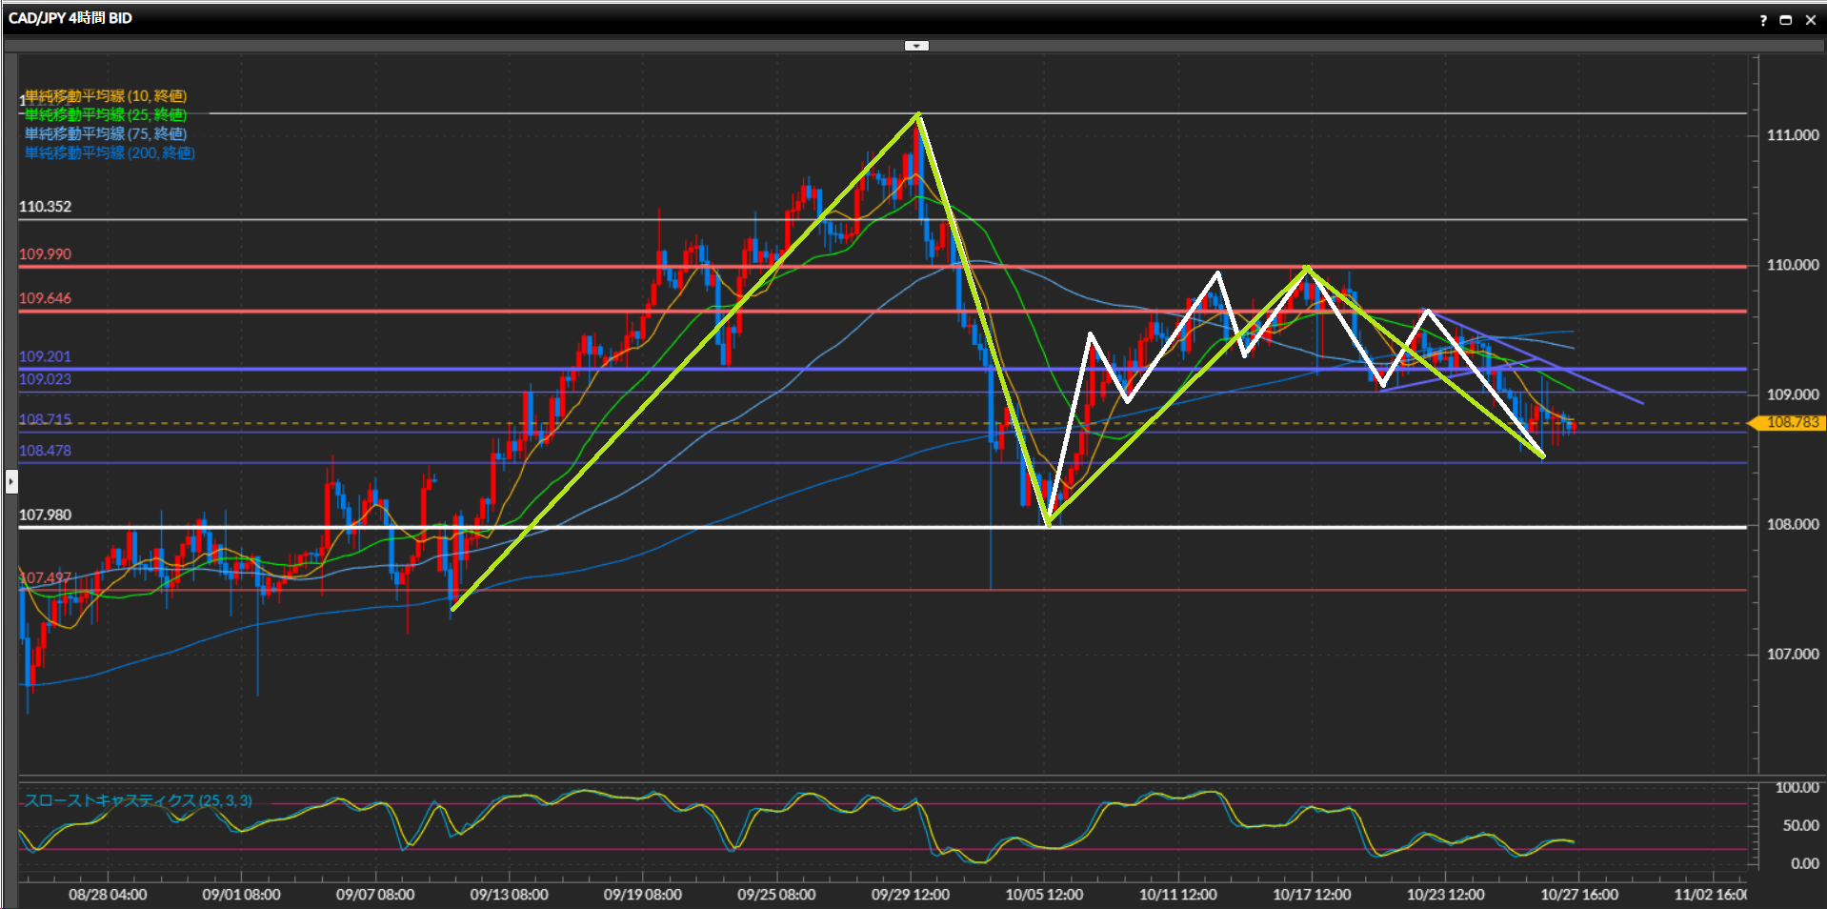The width and height of the screenshot is (1827, 909).
Task: Expand the left side panel arrow
Action: (11, 481)
